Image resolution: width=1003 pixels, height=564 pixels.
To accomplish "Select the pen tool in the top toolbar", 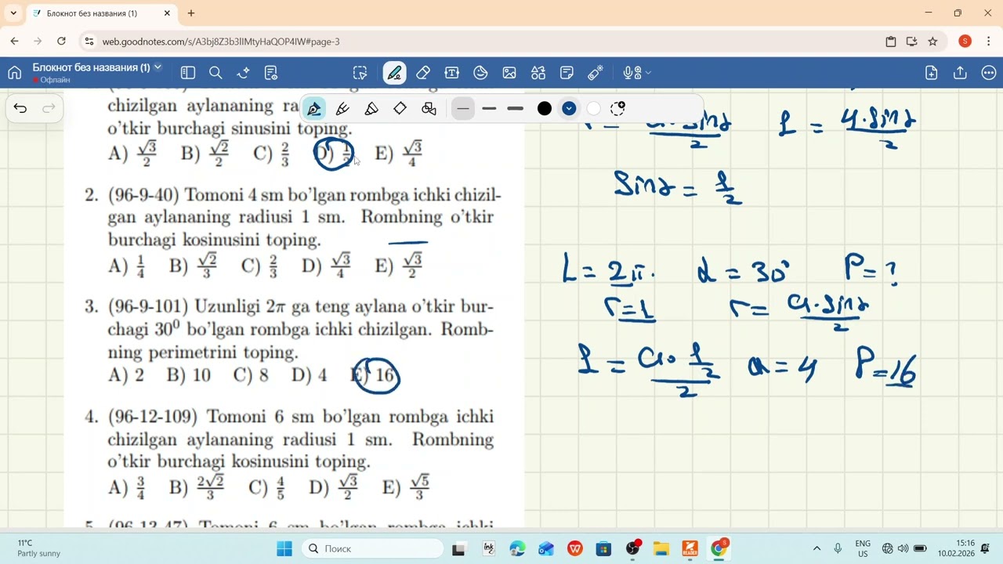I will [x=394, y=73].
